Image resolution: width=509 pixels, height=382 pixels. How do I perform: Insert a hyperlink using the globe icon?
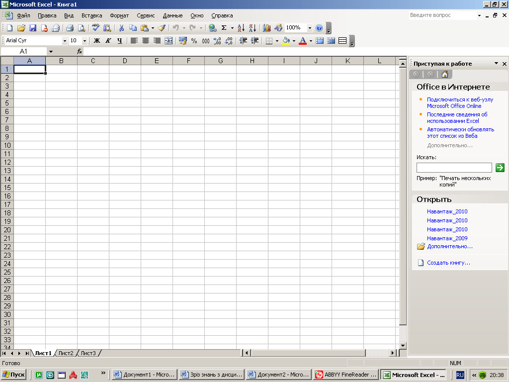[213, 28]
